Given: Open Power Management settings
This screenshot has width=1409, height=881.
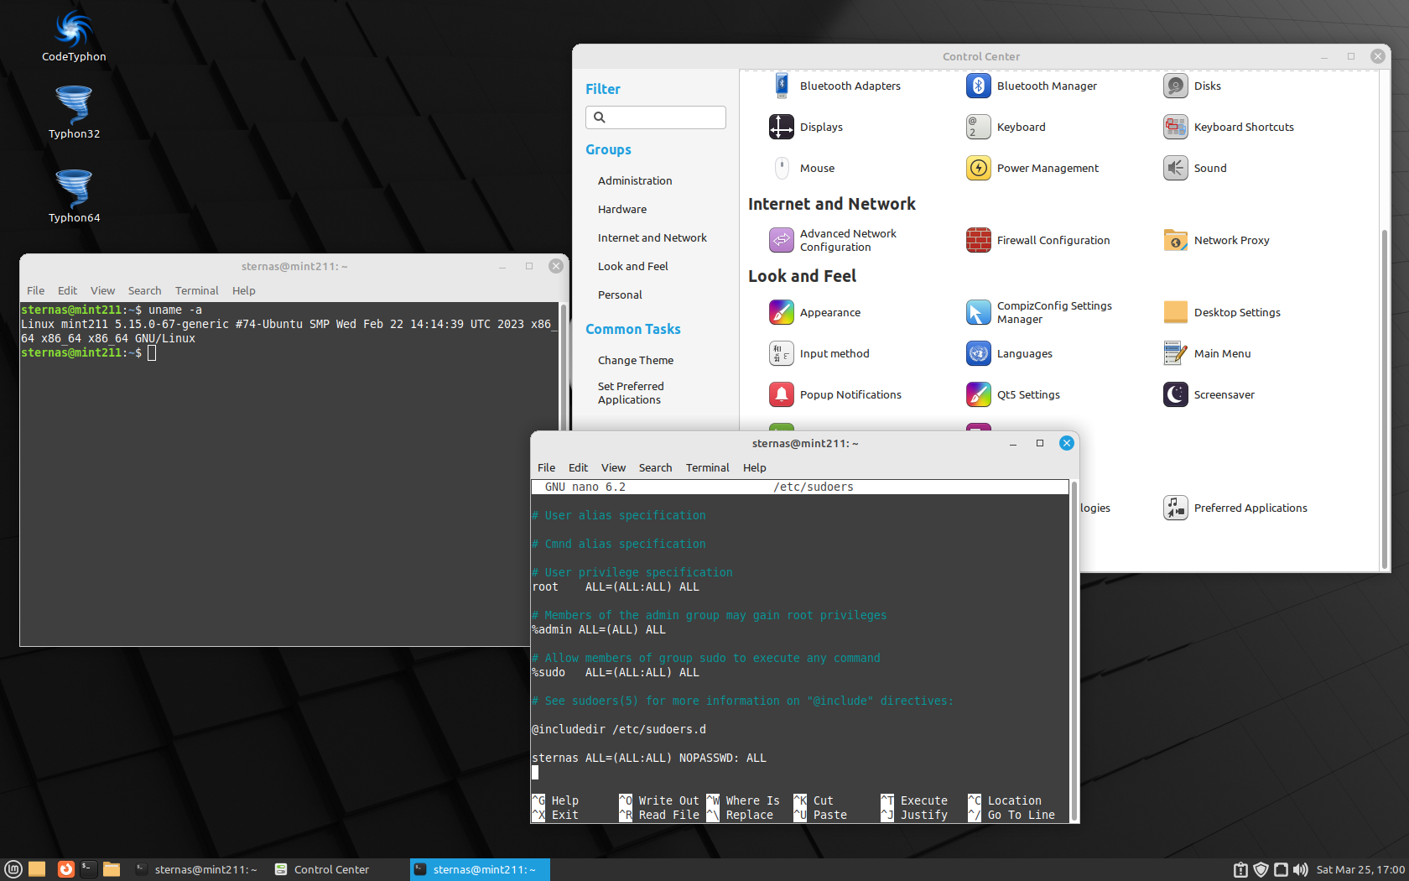Looking at the screenshot, I should 978,168.
